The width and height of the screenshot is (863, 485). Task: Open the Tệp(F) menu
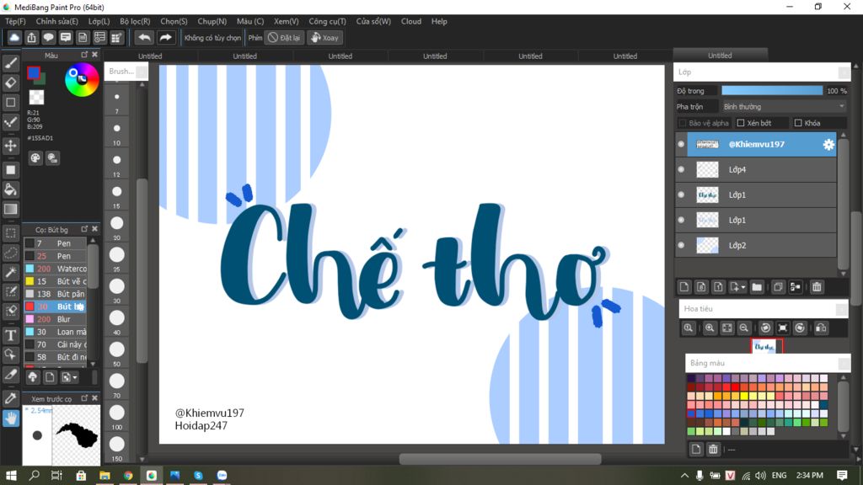click(x=15, y=21)
